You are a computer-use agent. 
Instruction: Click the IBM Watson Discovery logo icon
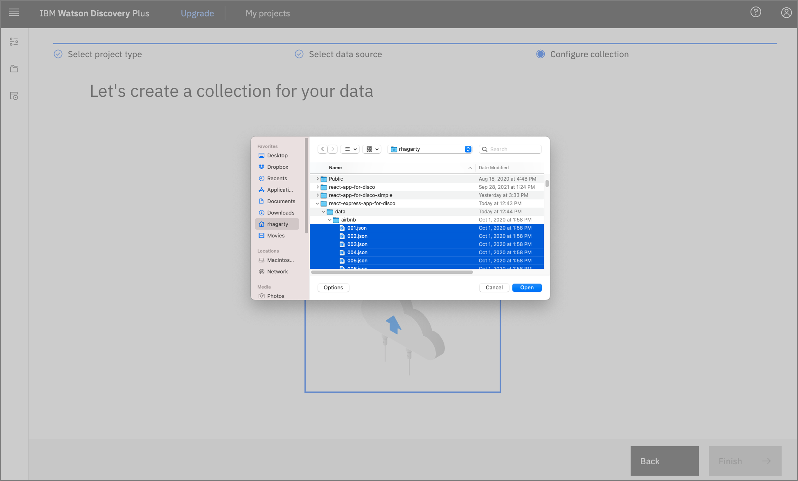(x=94, y=13)
